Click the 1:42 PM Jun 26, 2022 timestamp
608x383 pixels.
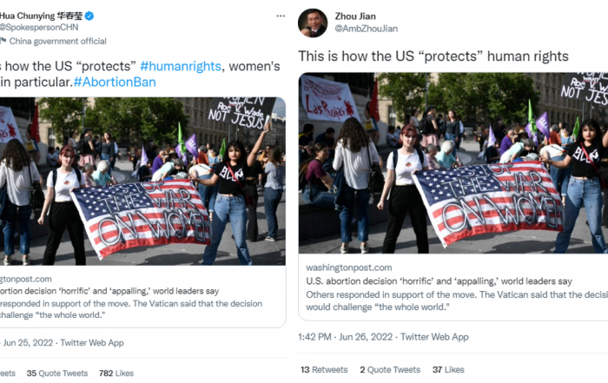point(345,337)
